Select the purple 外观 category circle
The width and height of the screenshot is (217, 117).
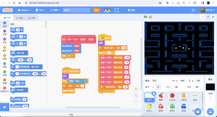[x=5, y=31]
